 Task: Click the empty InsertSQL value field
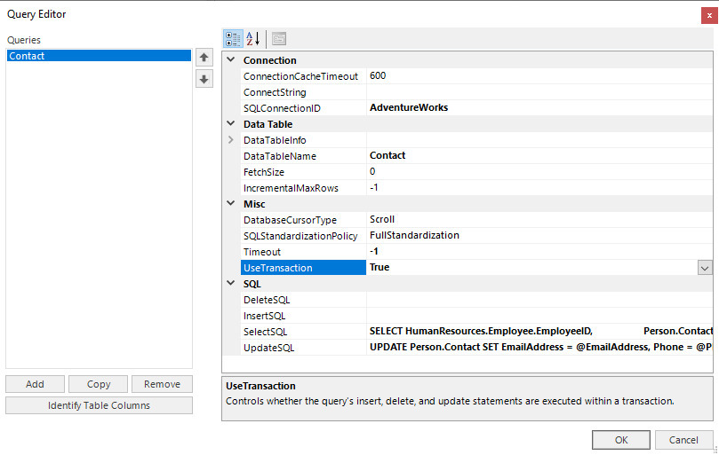[x=539, y=316]
